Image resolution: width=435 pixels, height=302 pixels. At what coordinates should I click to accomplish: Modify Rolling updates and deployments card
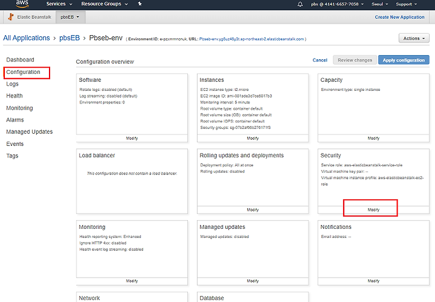tap(253, 210)
